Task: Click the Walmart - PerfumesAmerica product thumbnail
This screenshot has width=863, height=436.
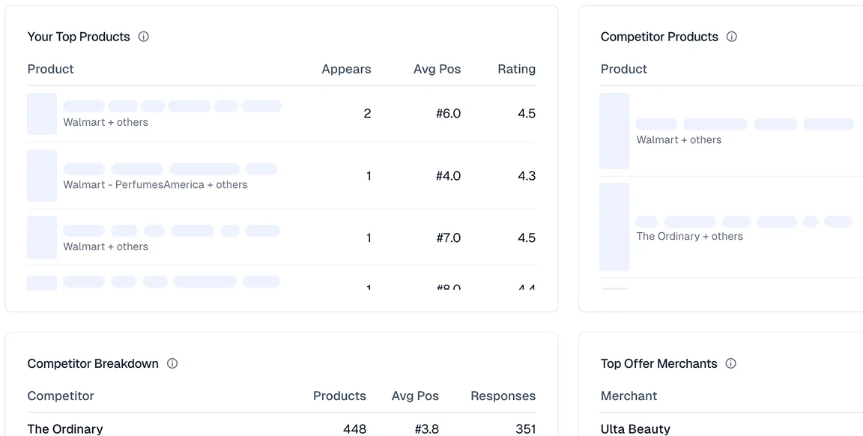Action: tap(42, 175)
